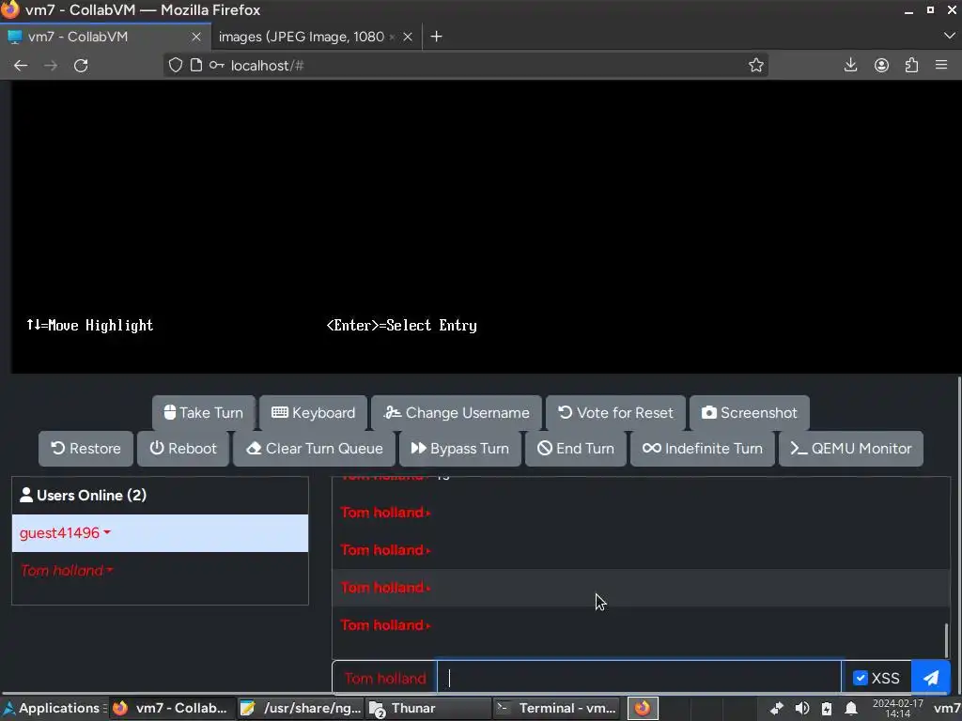
Task: Open Firefox application hamburger menu
Action: (941, 65)
